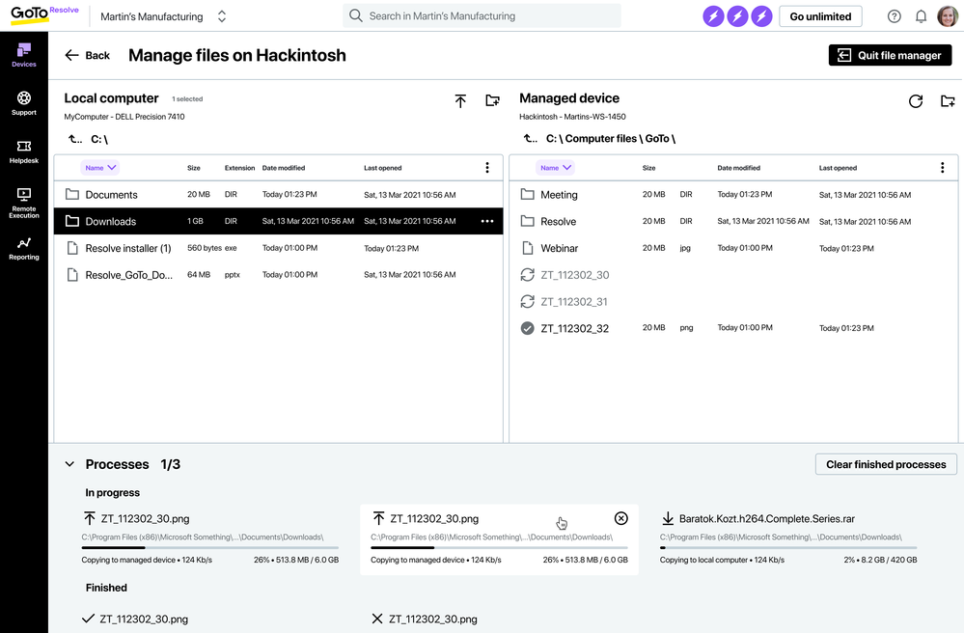Image resolution: width=964 pixels, height=633 pixels.
Task: Select the Webinar jpg file
Action: (x=733, y=248)
